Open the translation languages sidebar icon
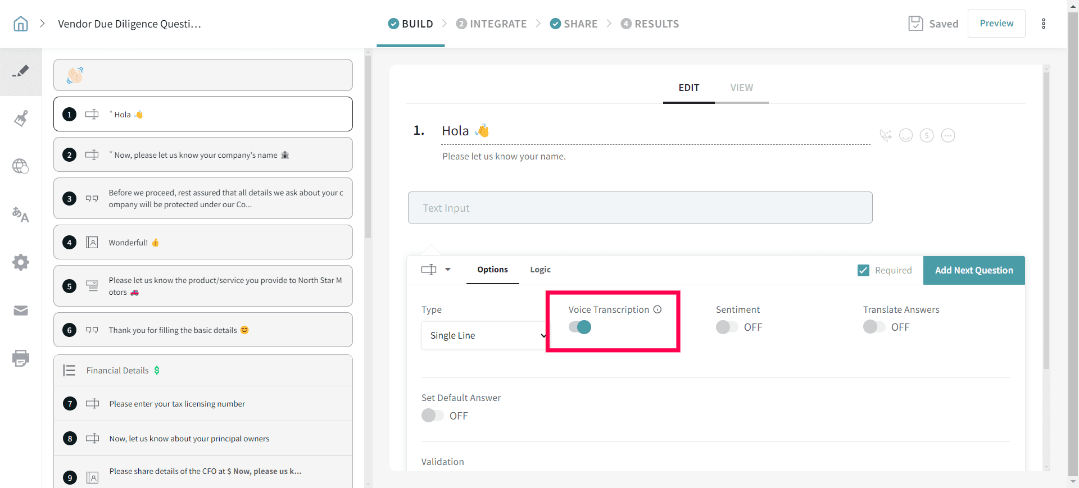 click(x=21, y=215)
